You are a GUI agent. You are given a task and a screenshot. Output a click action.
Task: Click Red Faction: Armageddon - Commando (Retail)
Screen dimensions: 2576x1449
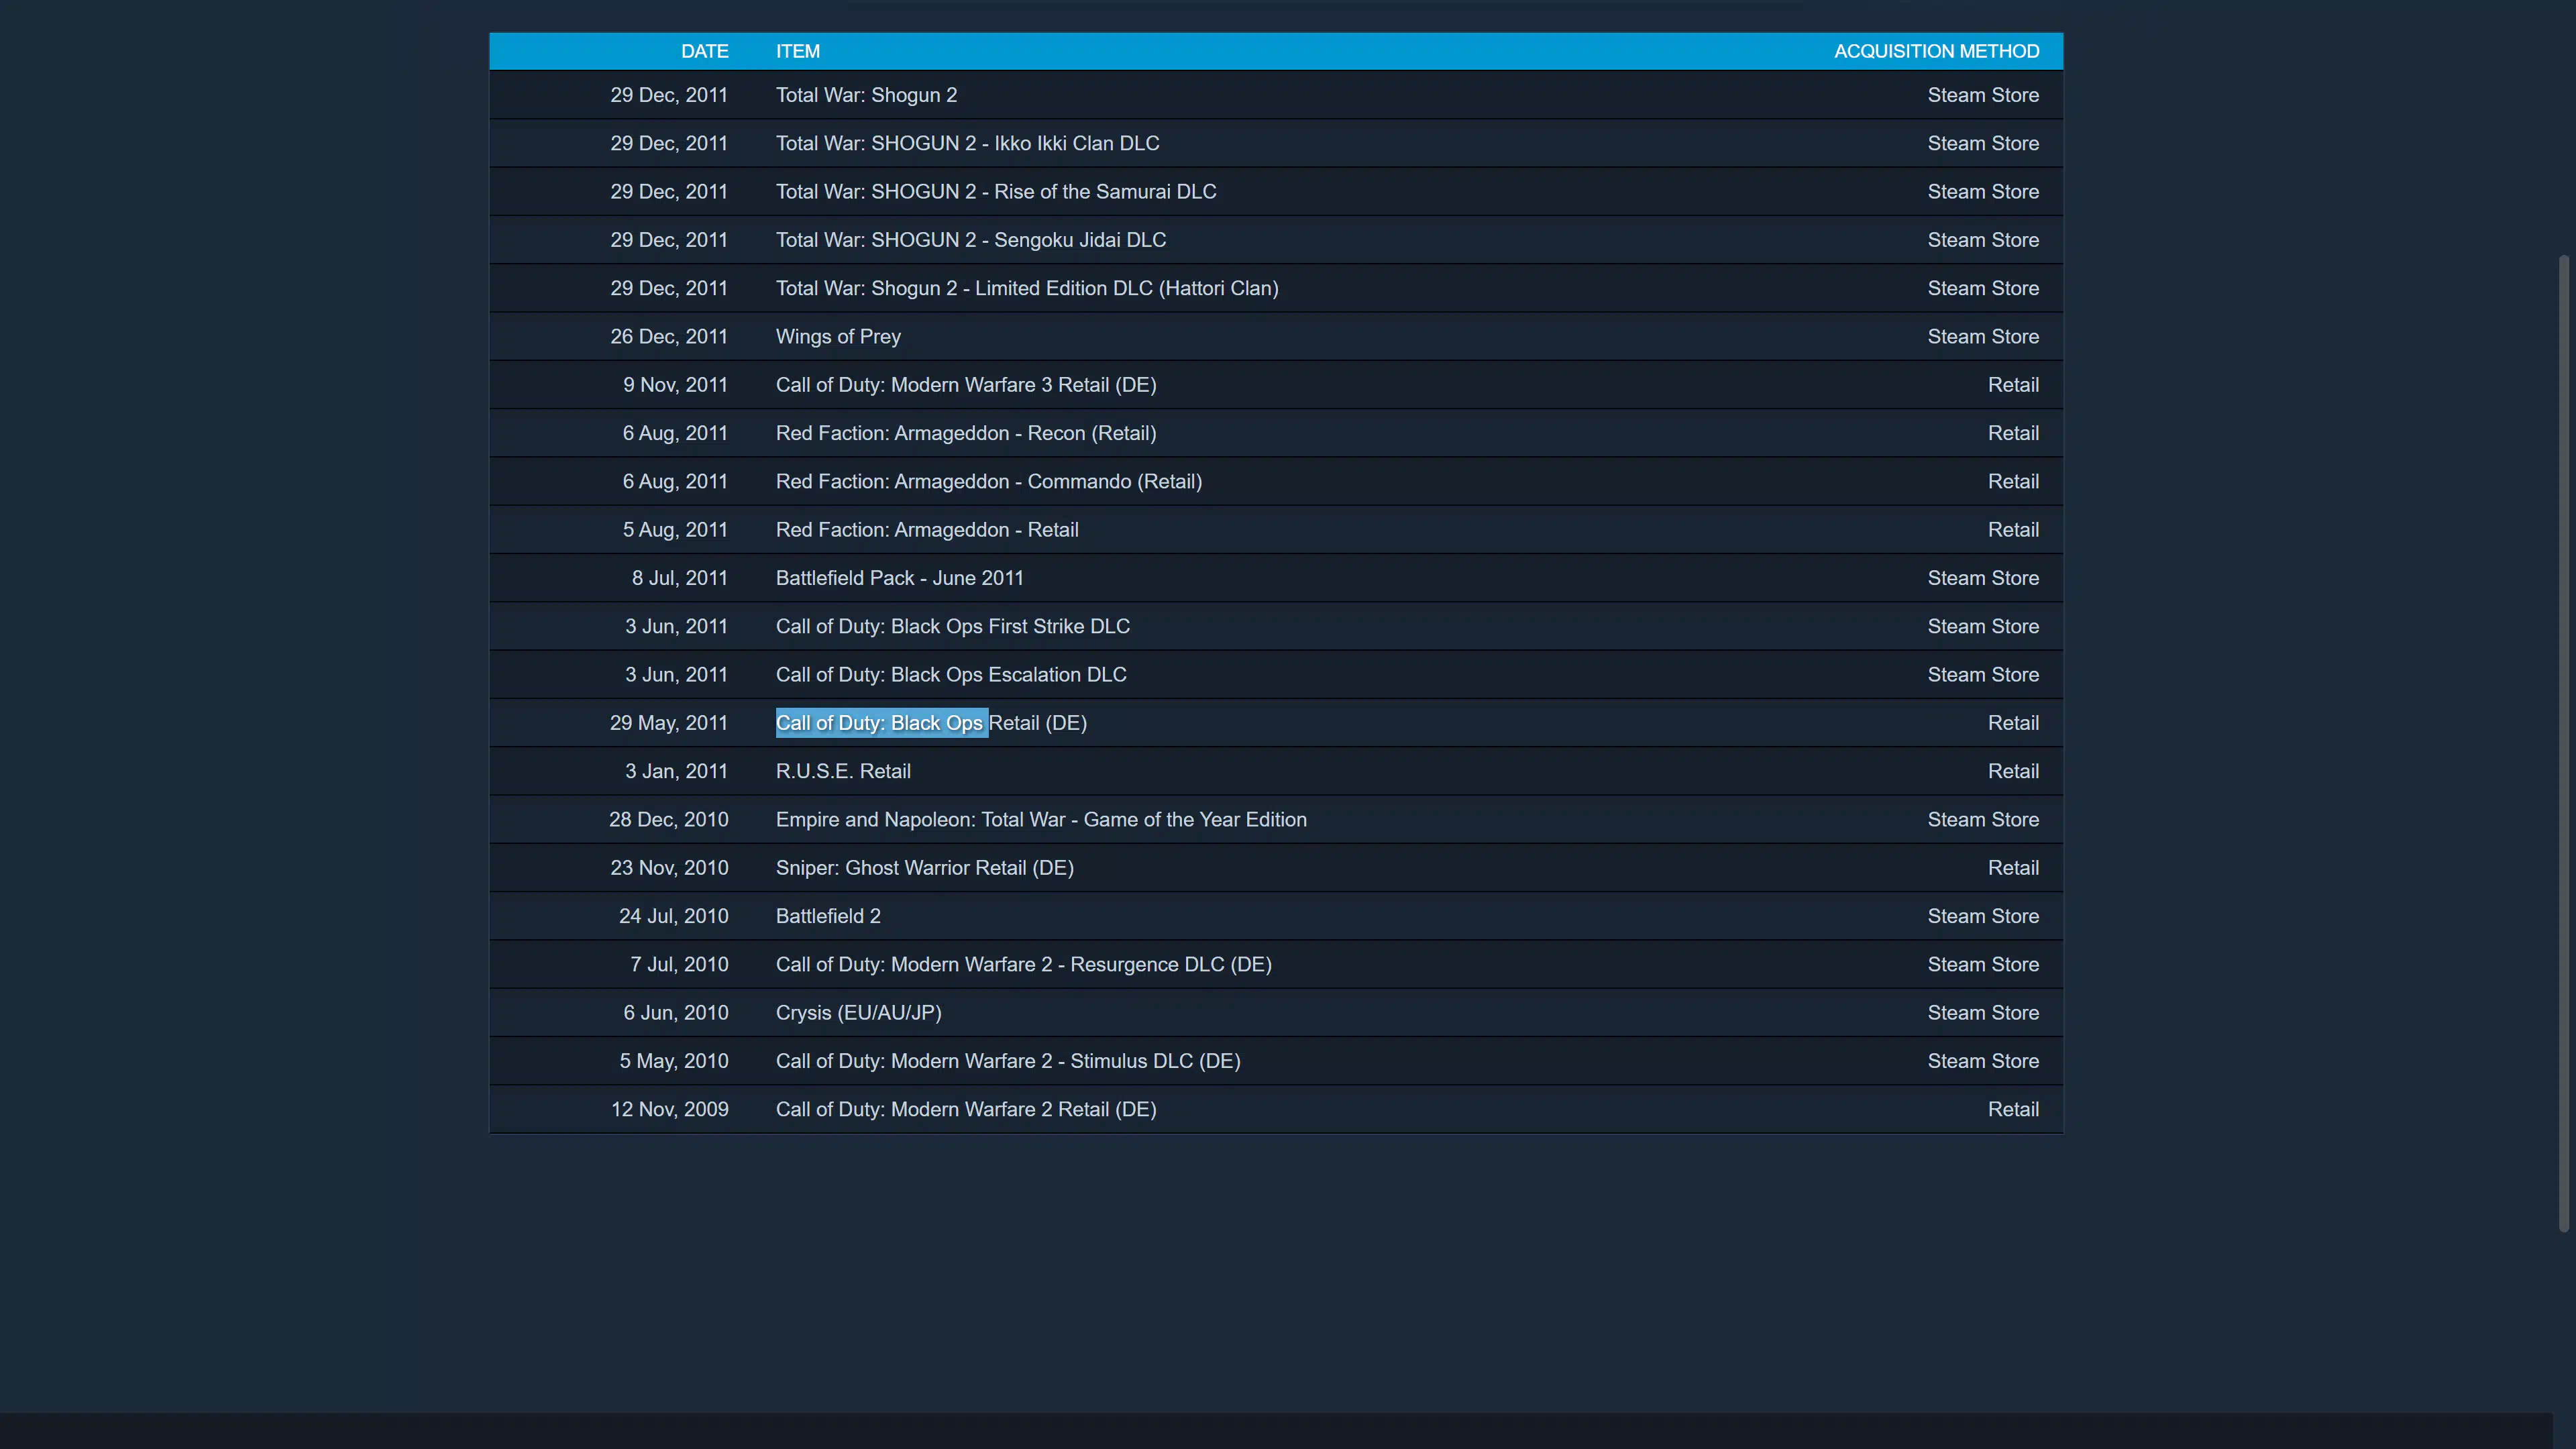pos(989,481)
